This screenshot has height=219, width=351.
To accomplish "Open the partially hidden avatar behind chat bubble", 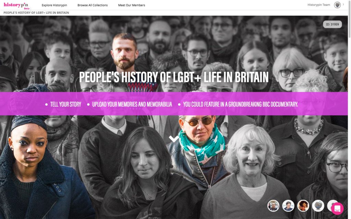I will pyautogui.click(x=329, y=205).
